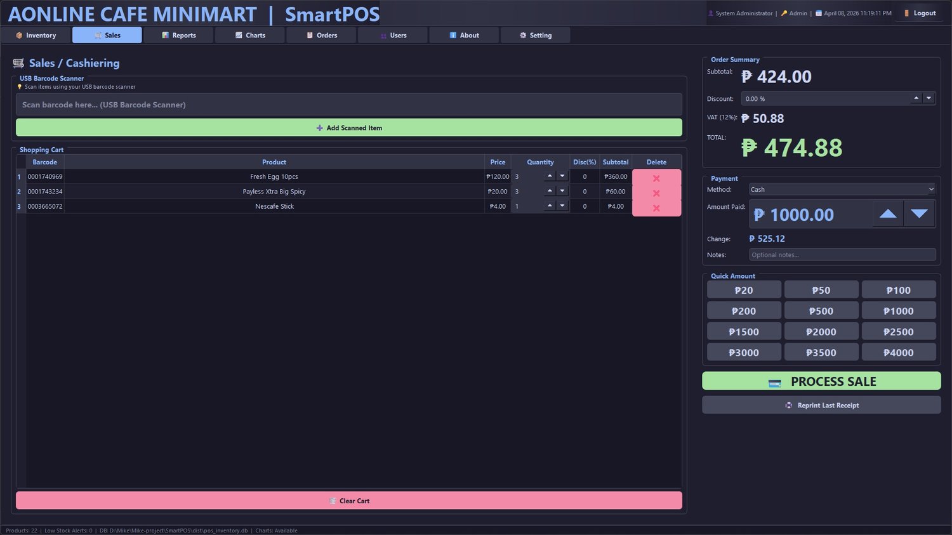Open the Reports tab

(x=178, y=35)
